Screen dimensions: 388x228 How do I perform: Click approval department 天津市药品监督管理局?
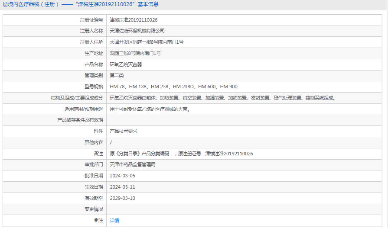(x=132, y=164)
